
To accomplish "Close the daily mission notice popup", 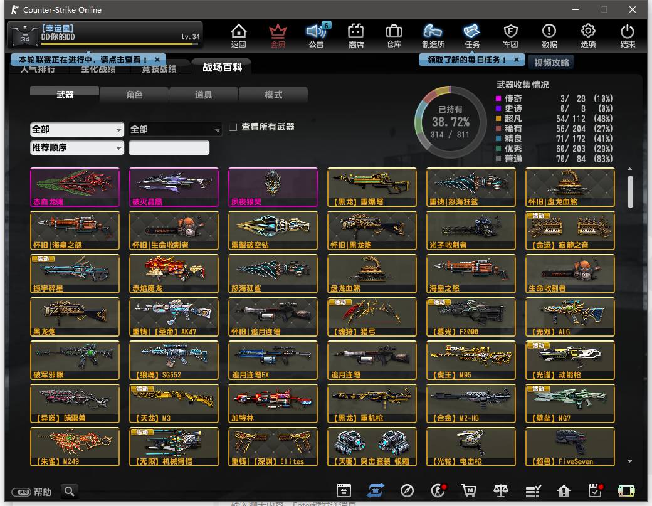I will pyautogui.click(x=517, y=60).
